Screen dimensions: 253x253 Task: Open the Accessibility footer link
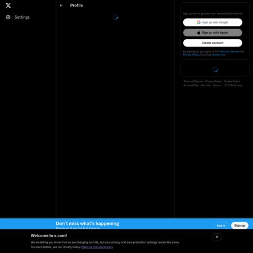click(x=191, y=85)
